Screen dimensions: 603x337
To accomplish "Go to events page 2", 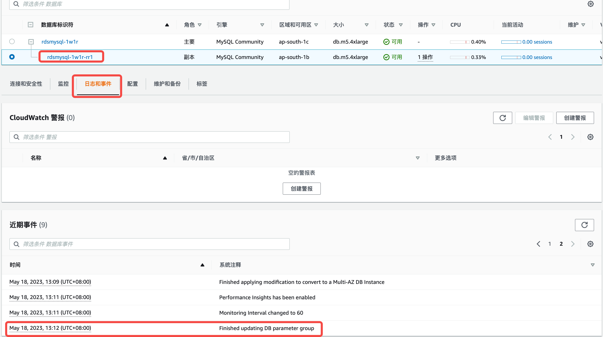I will point(561,244).
